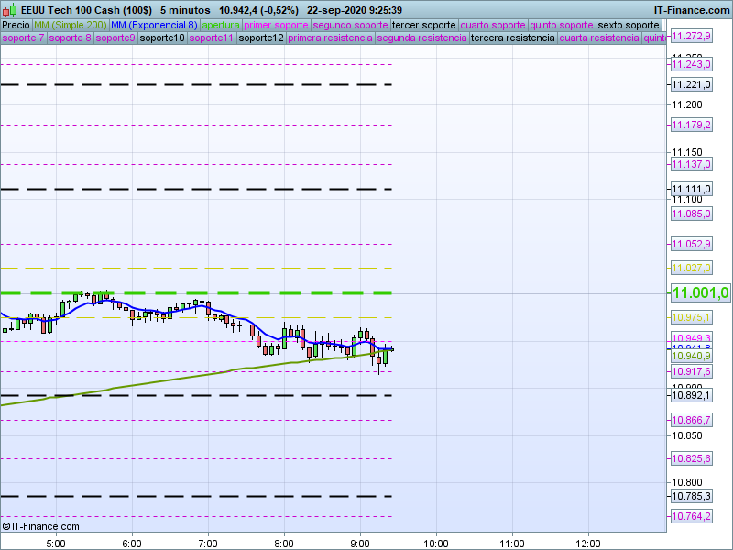Select the 10.892,1 price axis label
The width and height of the screenshot is (733, 550).
(691, 395)
